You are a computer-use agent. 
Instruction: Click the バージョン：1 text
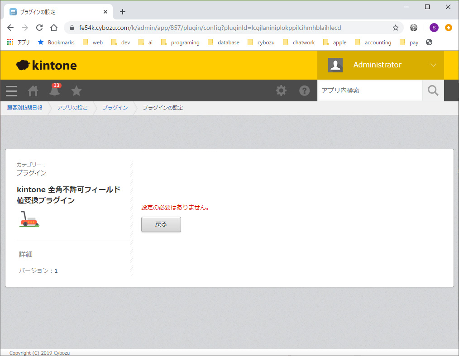(x=38, y=271)
